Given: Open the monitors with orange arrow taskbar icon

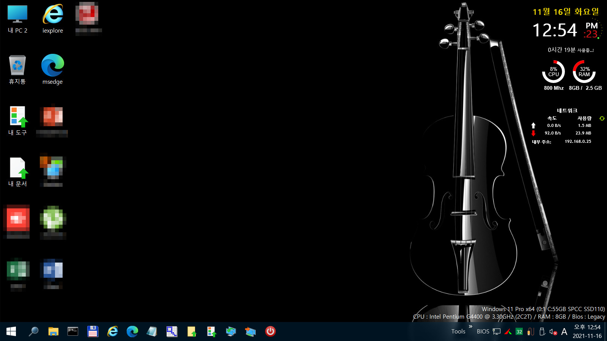Looking at the screenshot, I should pos(250,332).
